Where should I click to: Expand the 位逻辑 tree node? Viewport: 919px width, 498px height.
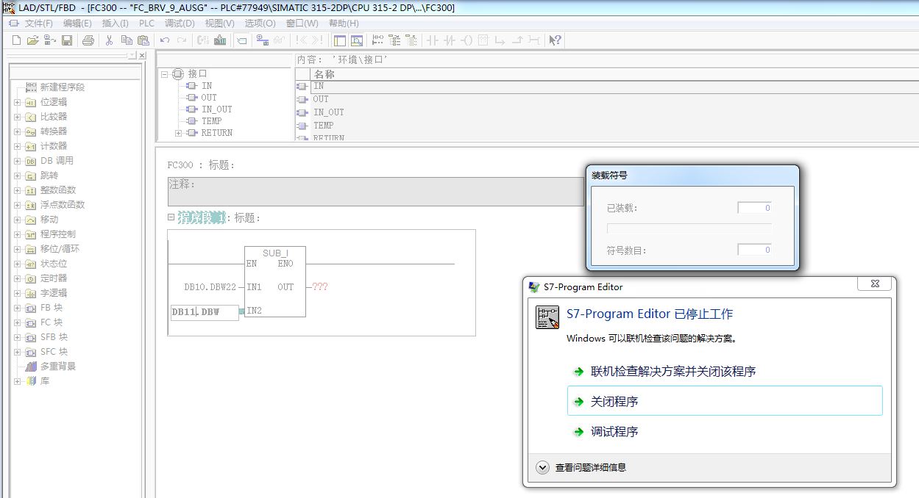[x=17, y=102]
